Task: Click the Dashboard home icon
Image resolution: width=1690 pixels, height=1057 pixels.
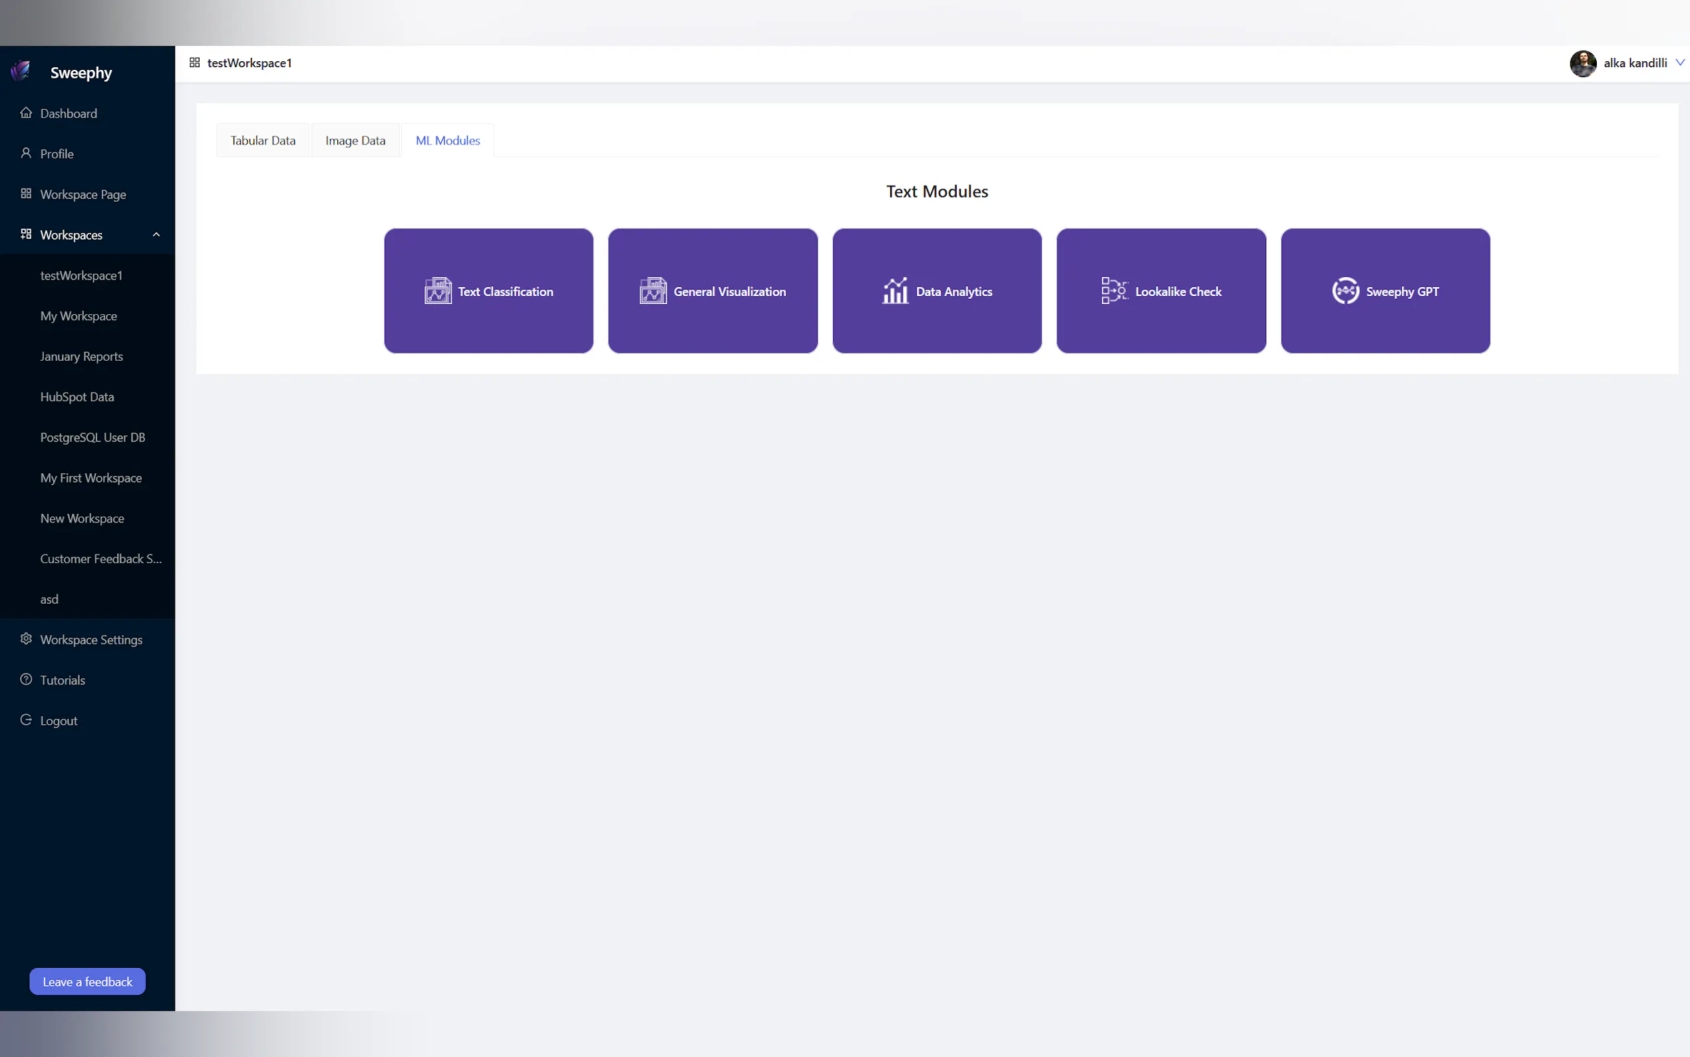Action: pyautogui.click(x=26, y=112)
